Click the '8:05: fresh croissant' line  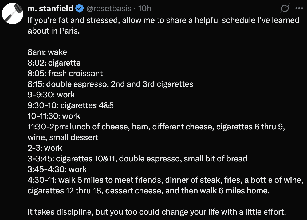click(65, 73)
